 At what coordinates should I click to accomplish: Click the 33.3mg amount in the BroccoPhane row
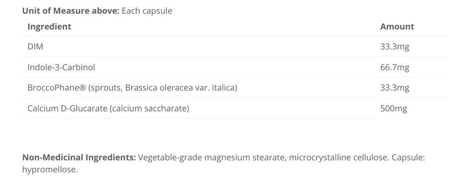pyautogui.click(x=394, y=88)
